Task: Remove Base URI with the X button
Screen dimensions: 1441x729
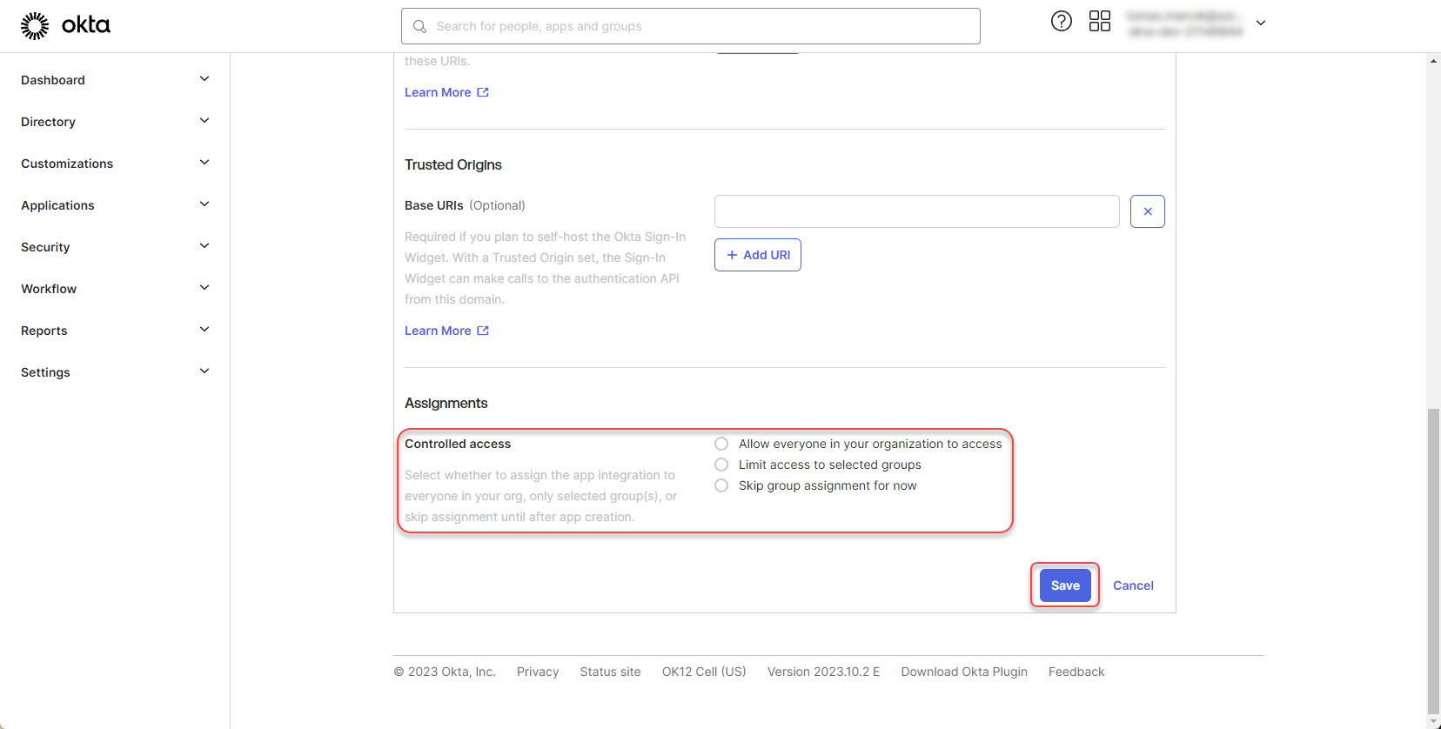Action: [x=1147, y=211]
